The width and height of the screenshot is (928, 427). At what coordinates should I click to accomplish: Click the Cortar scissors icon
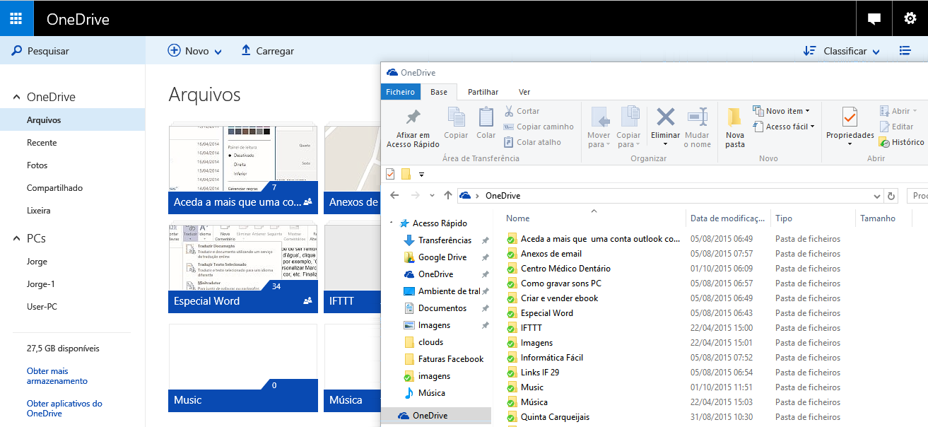[x=508, y=111]
